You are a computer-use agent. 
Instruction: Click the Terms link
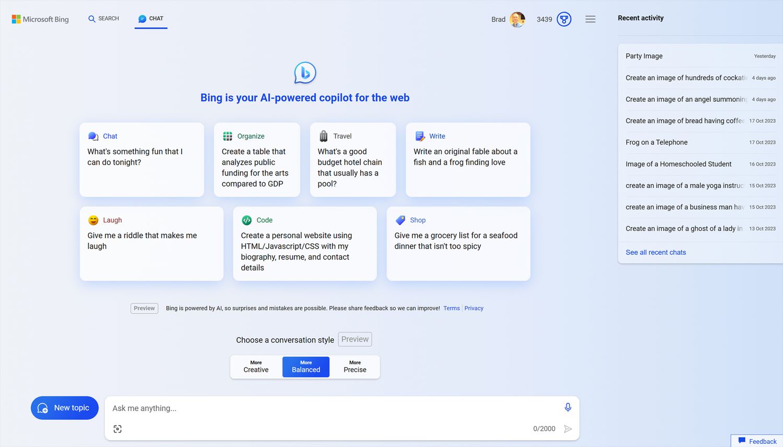pos(452,308)
